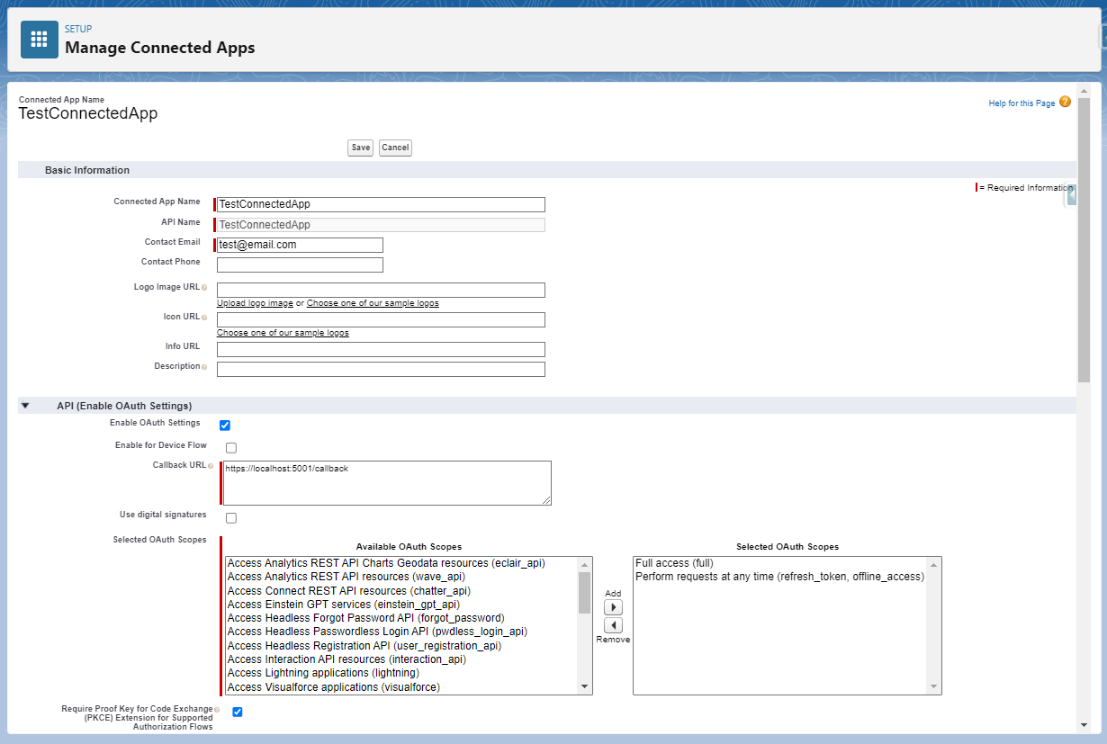This screenshot has width=1107, height=744.
Task: Check the Enable for Device Flow checkbox
Action: [x=231, y=448]
